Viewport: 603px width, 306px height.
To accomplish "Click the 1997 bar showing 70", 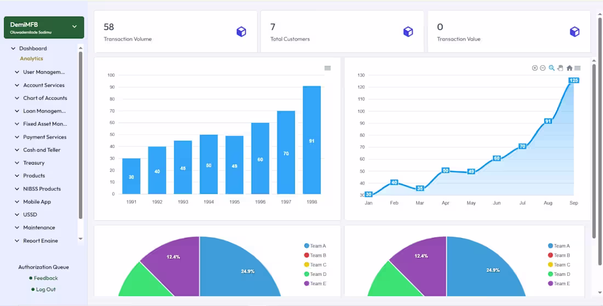I will (x=286, y=152).
